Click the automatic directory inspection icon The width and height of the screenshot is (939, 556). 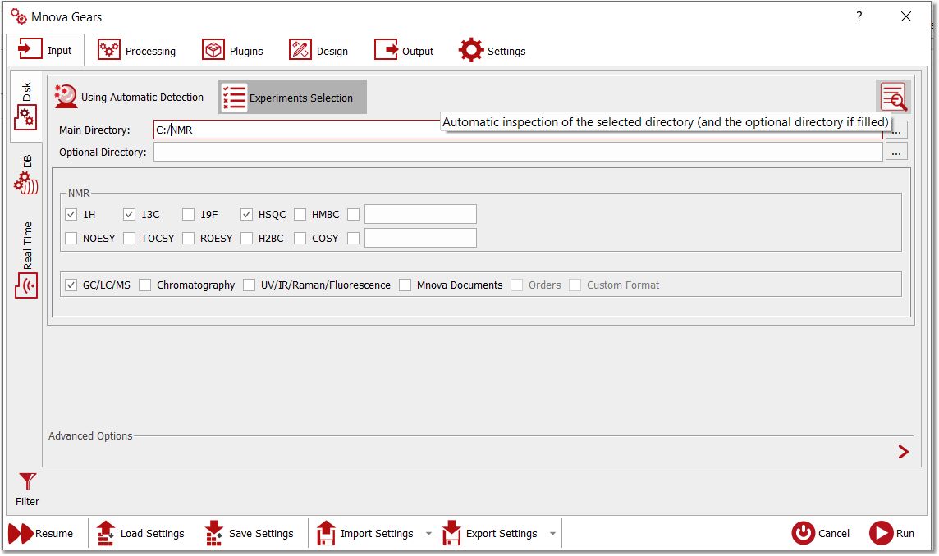coord(893,97)
